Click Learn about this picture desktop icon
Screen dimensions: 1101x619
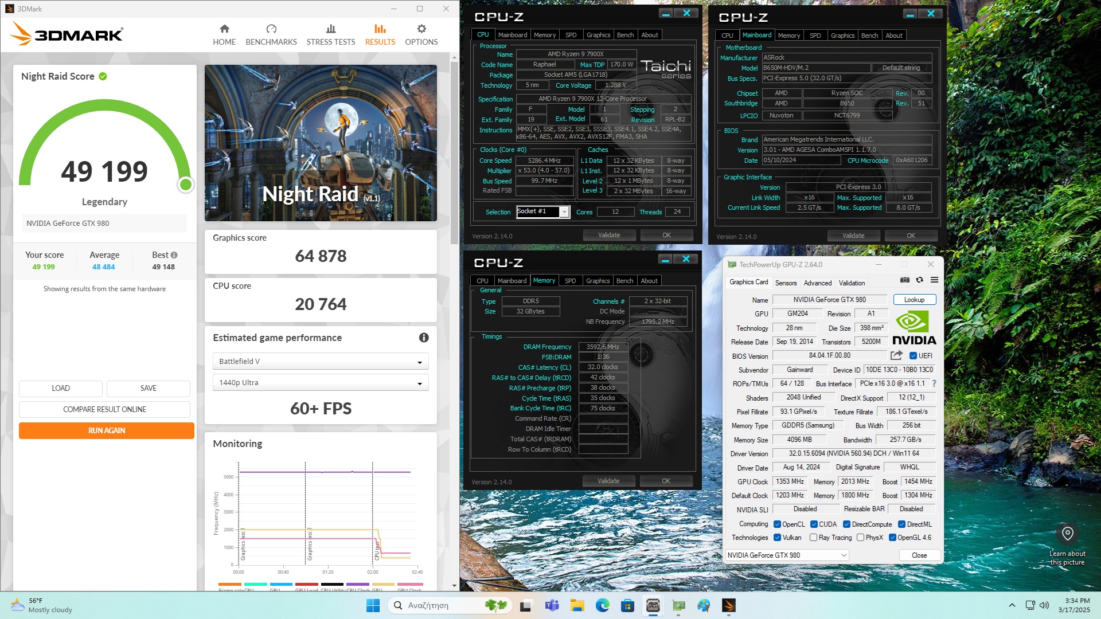point(1067,544)
